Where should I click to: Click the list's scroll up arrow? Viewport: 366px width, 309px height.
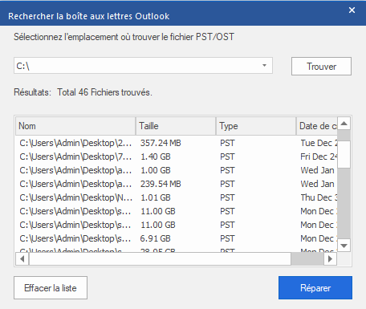(344, 124)
